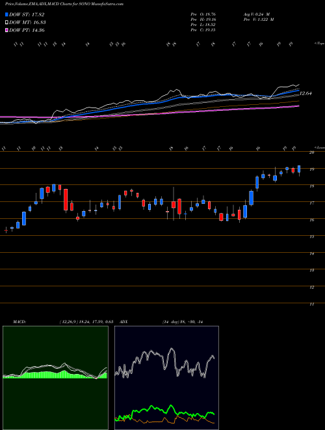Select the DOW MT: 16.83 label
This screenshot has height=430, width=325.
pyautogui.click(x=27, y=23)
